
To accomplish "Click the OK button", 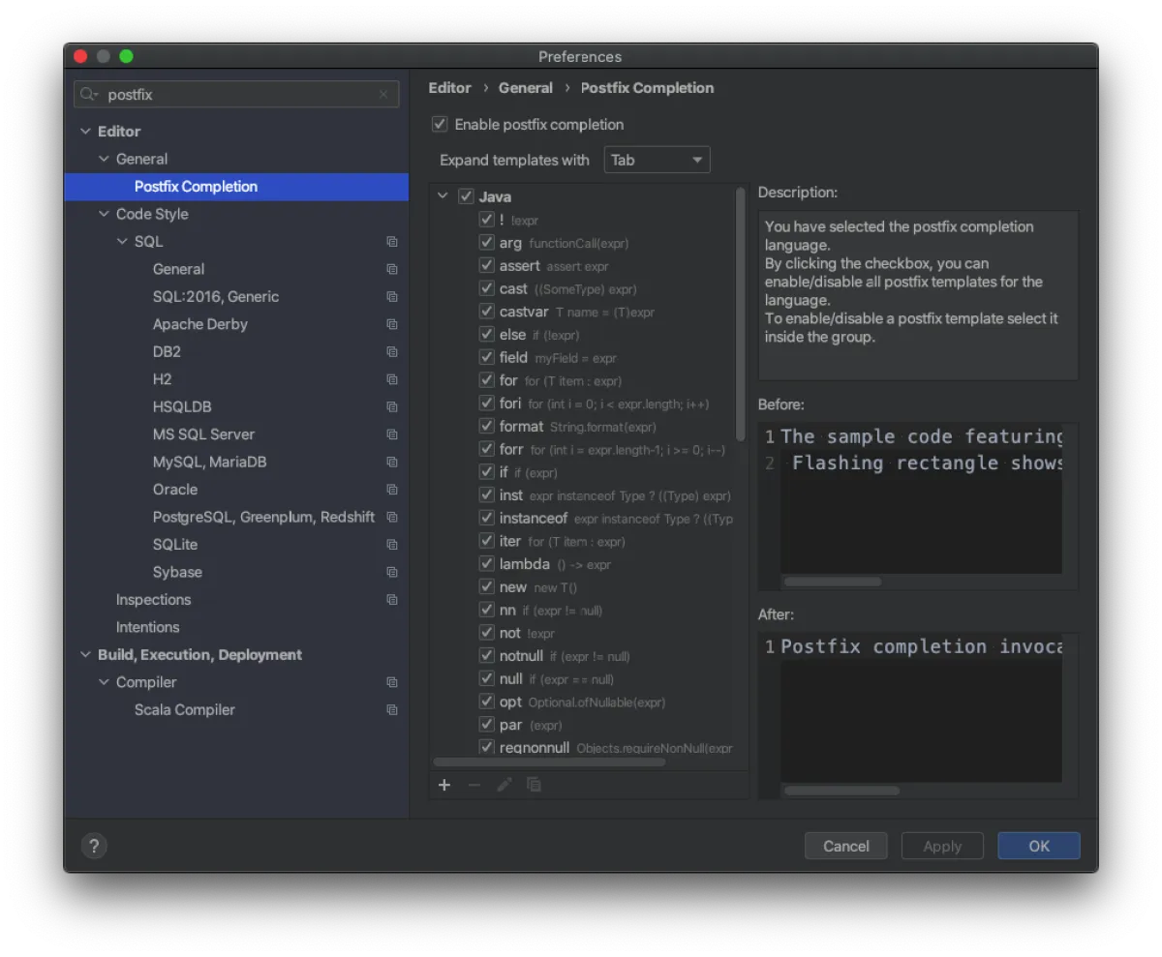I will 1038,846.
